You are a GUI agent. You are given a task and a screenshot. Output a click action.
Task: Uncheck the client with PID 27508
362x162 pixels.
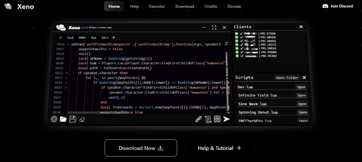[241, 33]
